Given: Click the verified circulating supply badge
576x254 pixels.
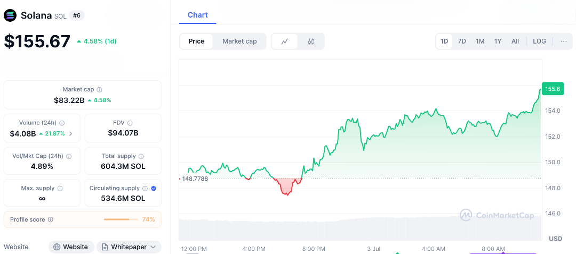Looking at the screenshot, I should [x=154, y=189].
